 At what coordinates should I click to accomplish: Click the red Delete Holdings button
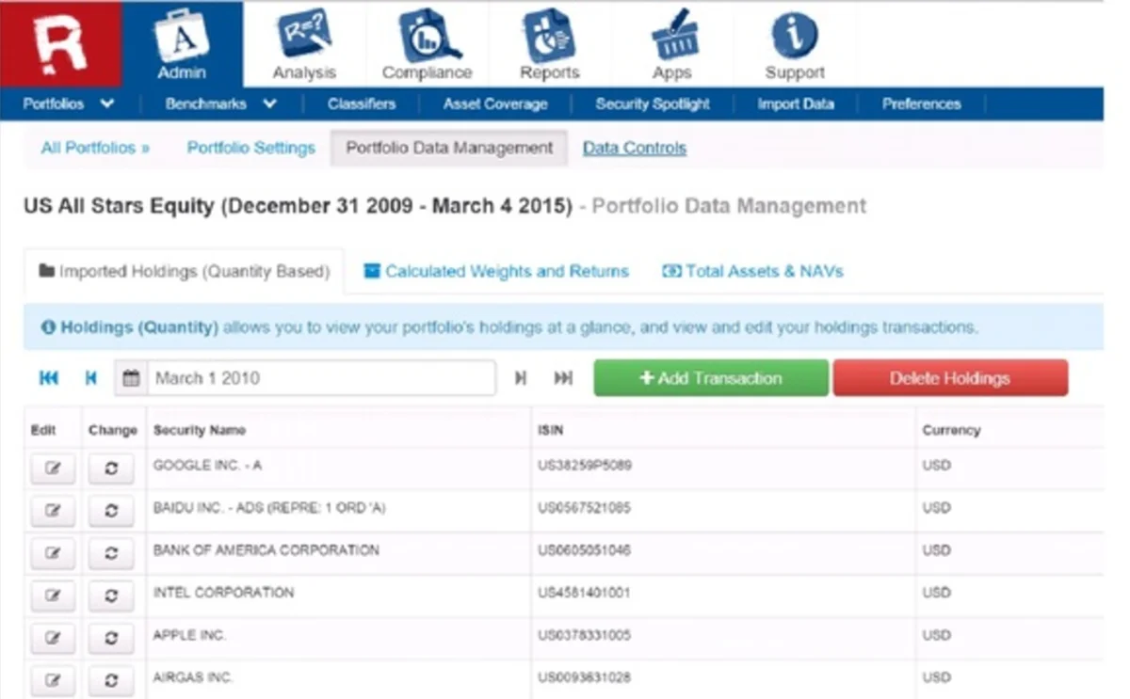(x=950, y=378)
